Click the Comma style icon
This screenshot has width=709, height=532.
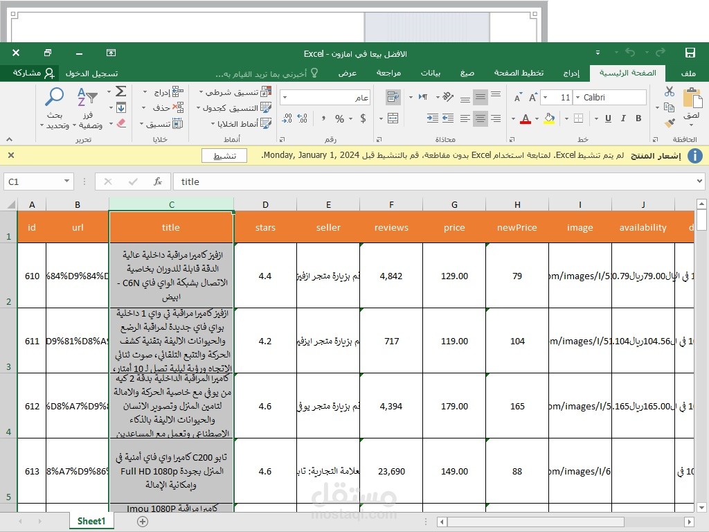tap(323, 118)
